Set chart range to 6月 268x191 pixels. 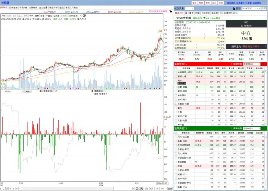[x=152, y=188]
